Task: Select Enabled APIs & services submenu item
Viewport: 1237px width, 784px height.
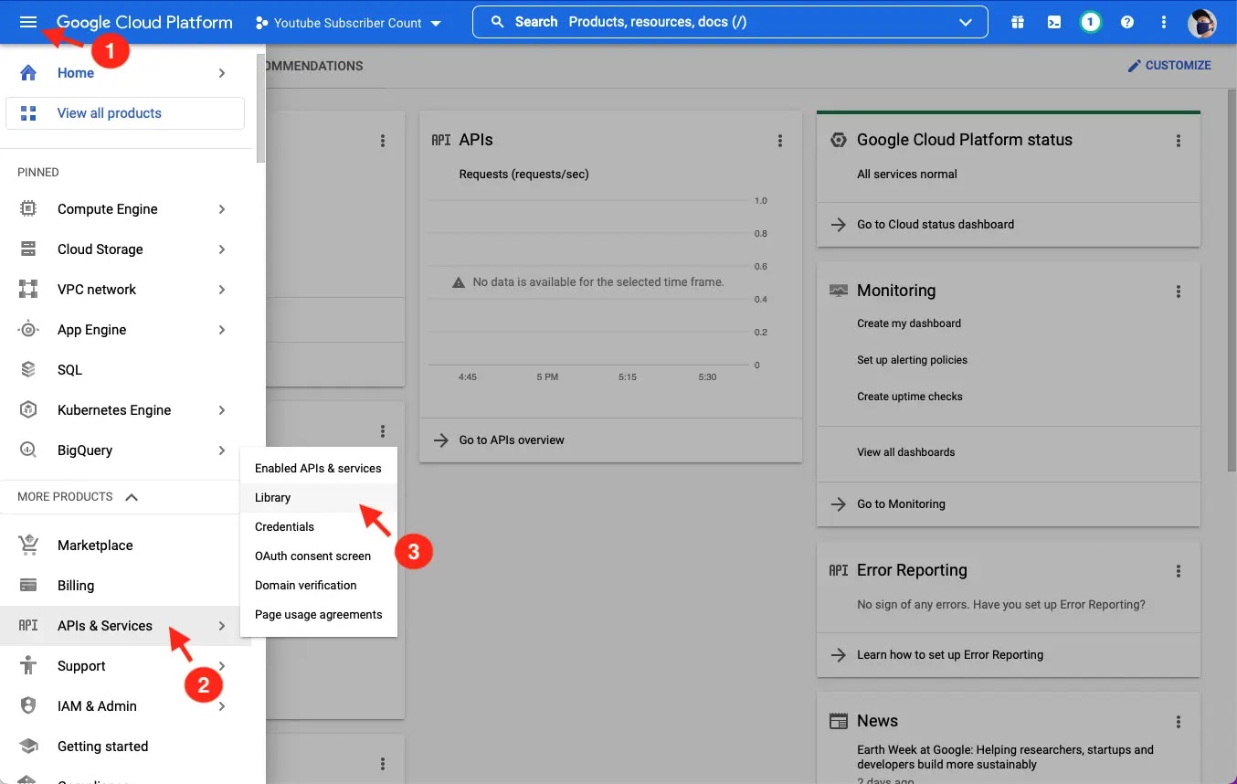Action: (x=318, y=468)
